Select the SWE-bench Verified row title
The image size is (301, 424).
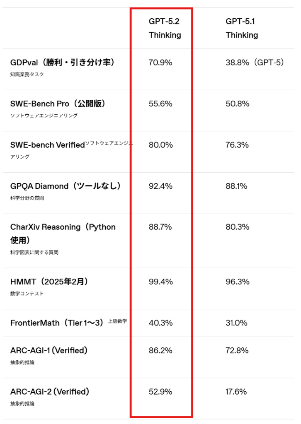(47, 145)
